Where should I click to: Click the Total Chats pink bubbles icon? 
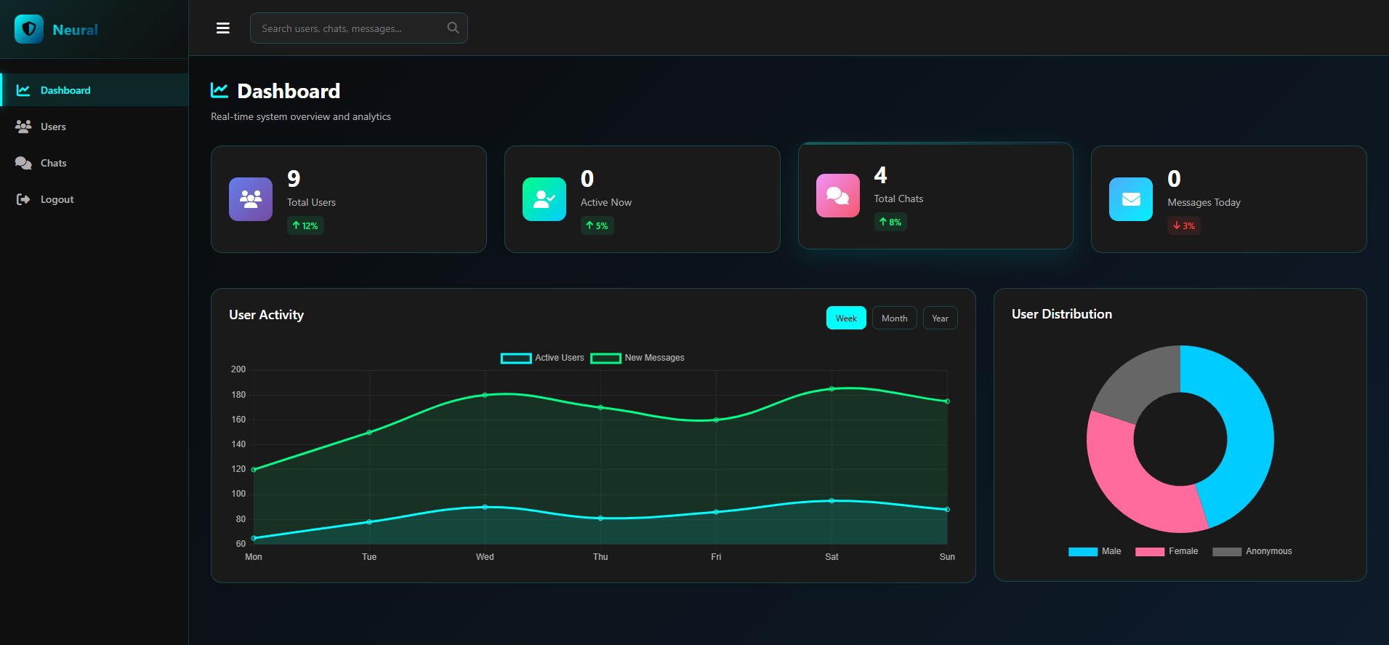click(838, 196)
